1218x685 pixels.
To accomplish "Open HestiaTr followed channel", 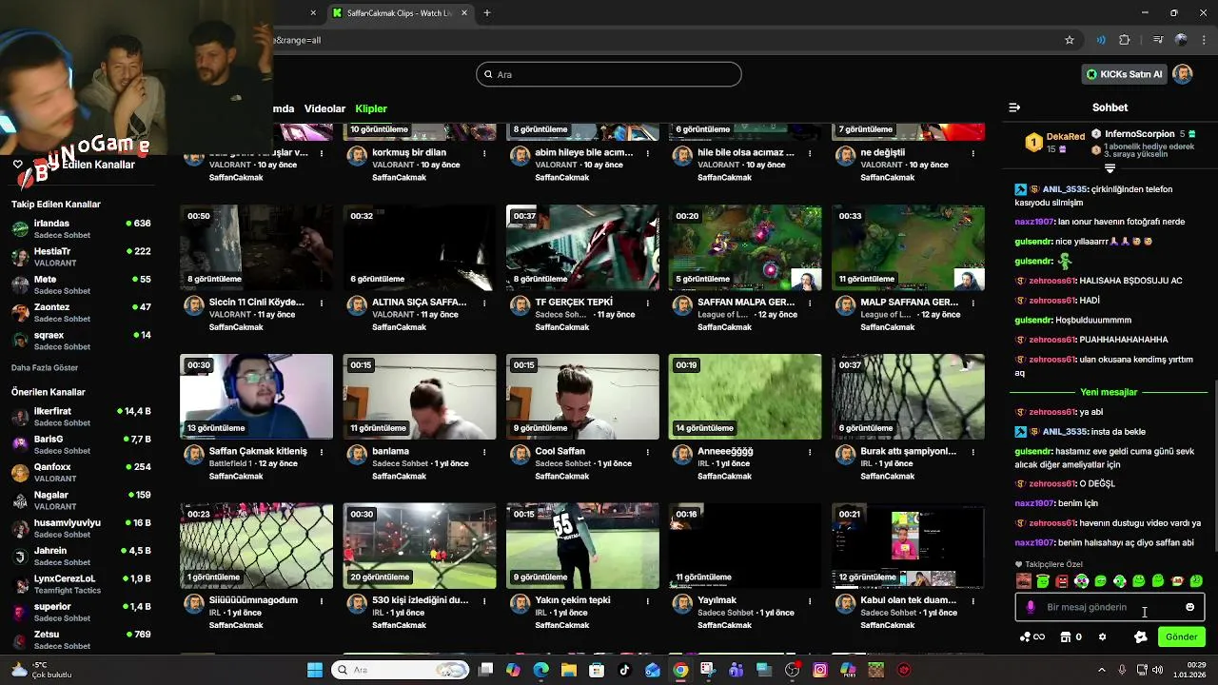I will tap(81, 257).
